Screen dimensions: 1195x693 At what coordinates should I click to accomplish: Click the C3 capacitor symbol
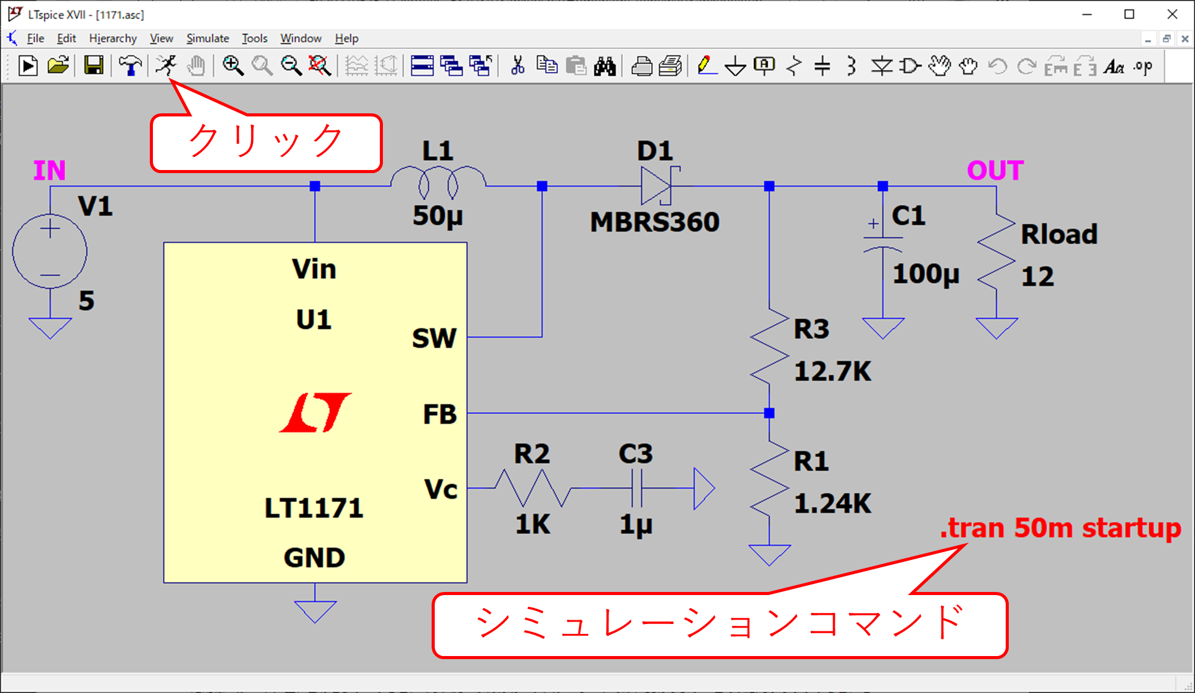coord(638,488)
